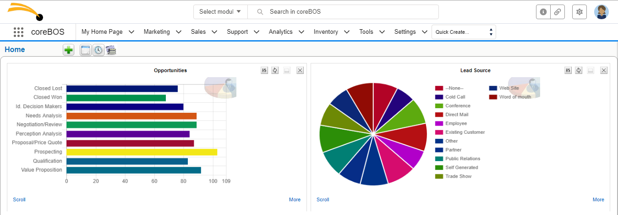Click the Direct Mail legend label
Image resolution: width=618 pixels, height=215 pixels.
point(457,115)
